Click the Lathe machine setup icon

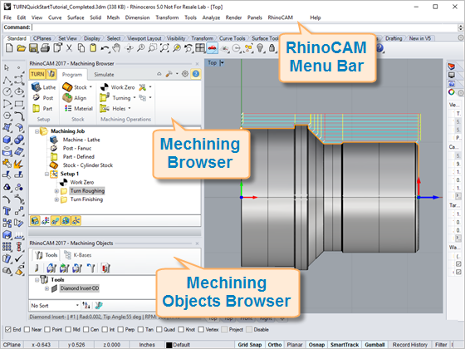tap(37, 87)
